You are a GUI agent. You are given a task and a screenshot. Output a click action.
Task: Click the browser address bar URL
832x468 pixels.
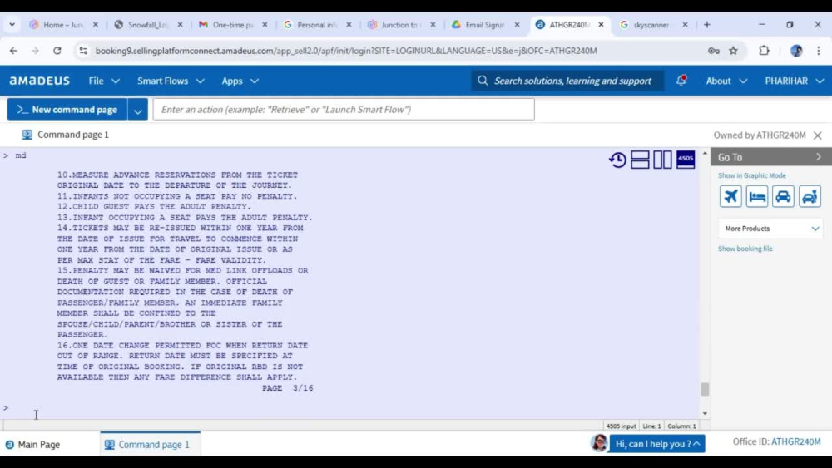pyautogui.click(x=346, y=51)
